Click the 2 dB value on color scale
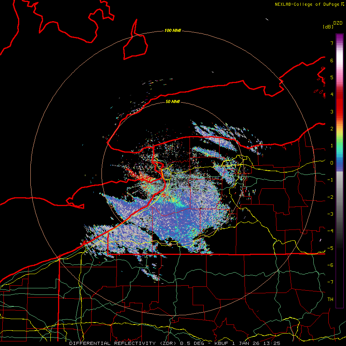Image resolution: width=346 pixels, height=346 pixels. pyautogui.click(x=332, y=129)
